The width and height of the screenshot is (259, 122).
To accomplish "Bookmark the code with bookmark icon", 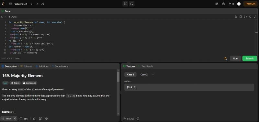I will [241, 17].
